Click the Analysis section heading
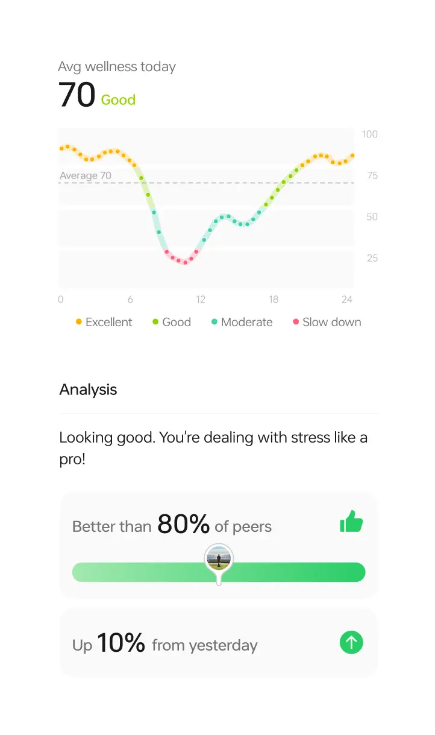 88,390
